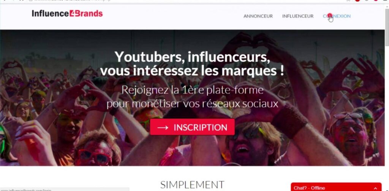Click the SIMPLEMENT section heading
The width and height of the screenshot is (389, 191).
[x=192, y=185]
